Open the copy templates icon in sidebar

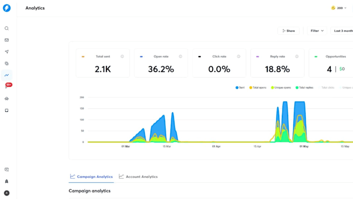7,63
